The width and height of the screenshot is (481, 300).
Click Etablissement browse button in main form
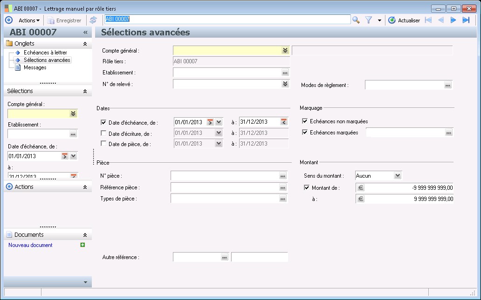coord(285,73)
